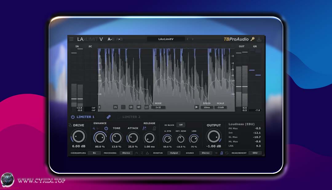Click the lock icon beside DRIVE
The width and height of the screenshot is (332, 190).
pyautogui.click(x=70, y=125)
